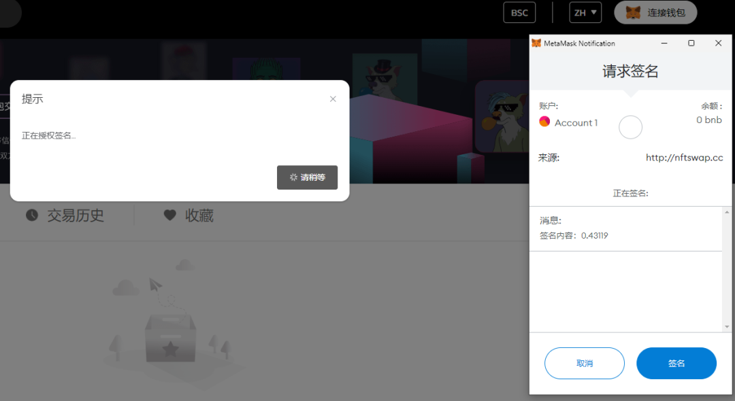Screen dimensions: 735x401
Task: Open the ZH language dropdown
Action: coord(585,12)
